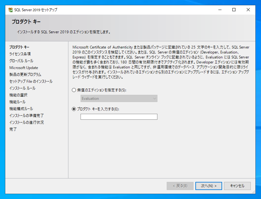Click the product key input field

pos(119,117)
